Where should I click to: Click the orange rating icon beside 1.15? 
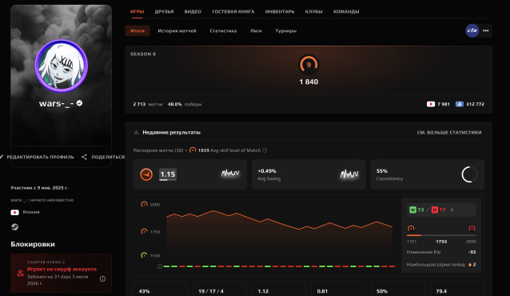click(x=146, y=174)
